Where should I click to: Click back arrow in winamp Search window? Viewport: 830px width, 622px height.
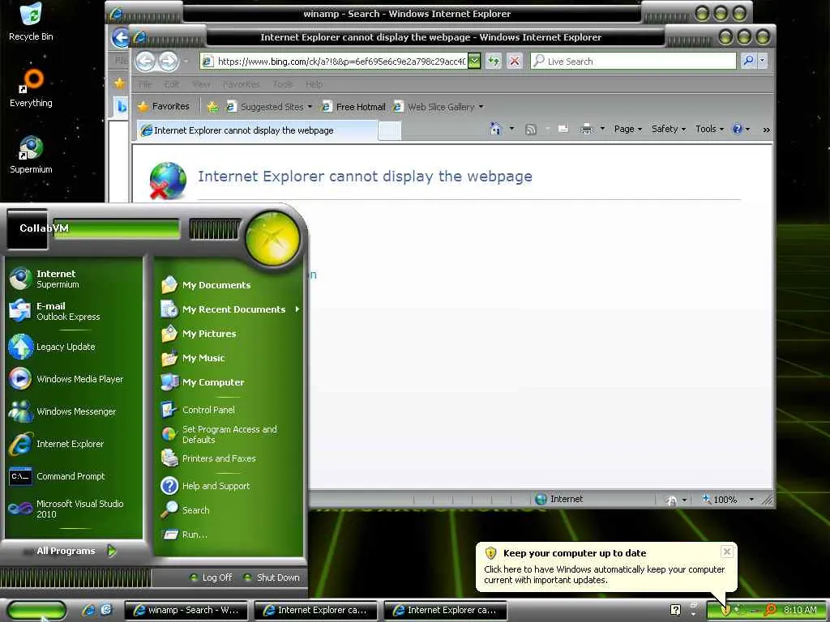[121, 37]
